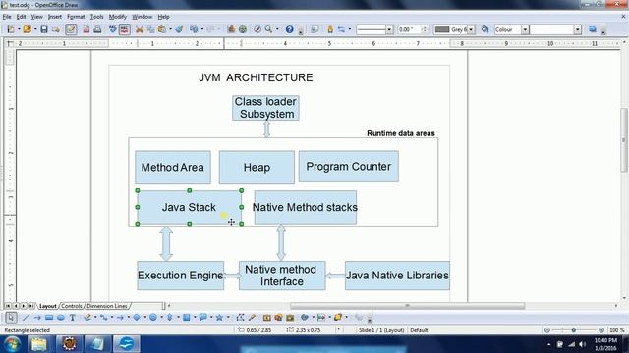The height and width of the screenshot is (353, 629).
Task: Click the Class loader Subsystem box
Action: [x=265, y=108]
